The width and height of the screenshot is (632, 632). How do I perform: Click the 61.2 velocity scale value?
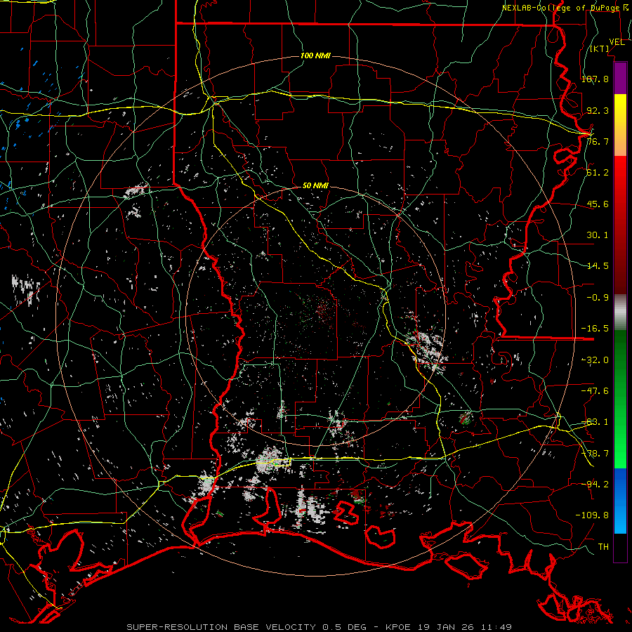point(598,173)
